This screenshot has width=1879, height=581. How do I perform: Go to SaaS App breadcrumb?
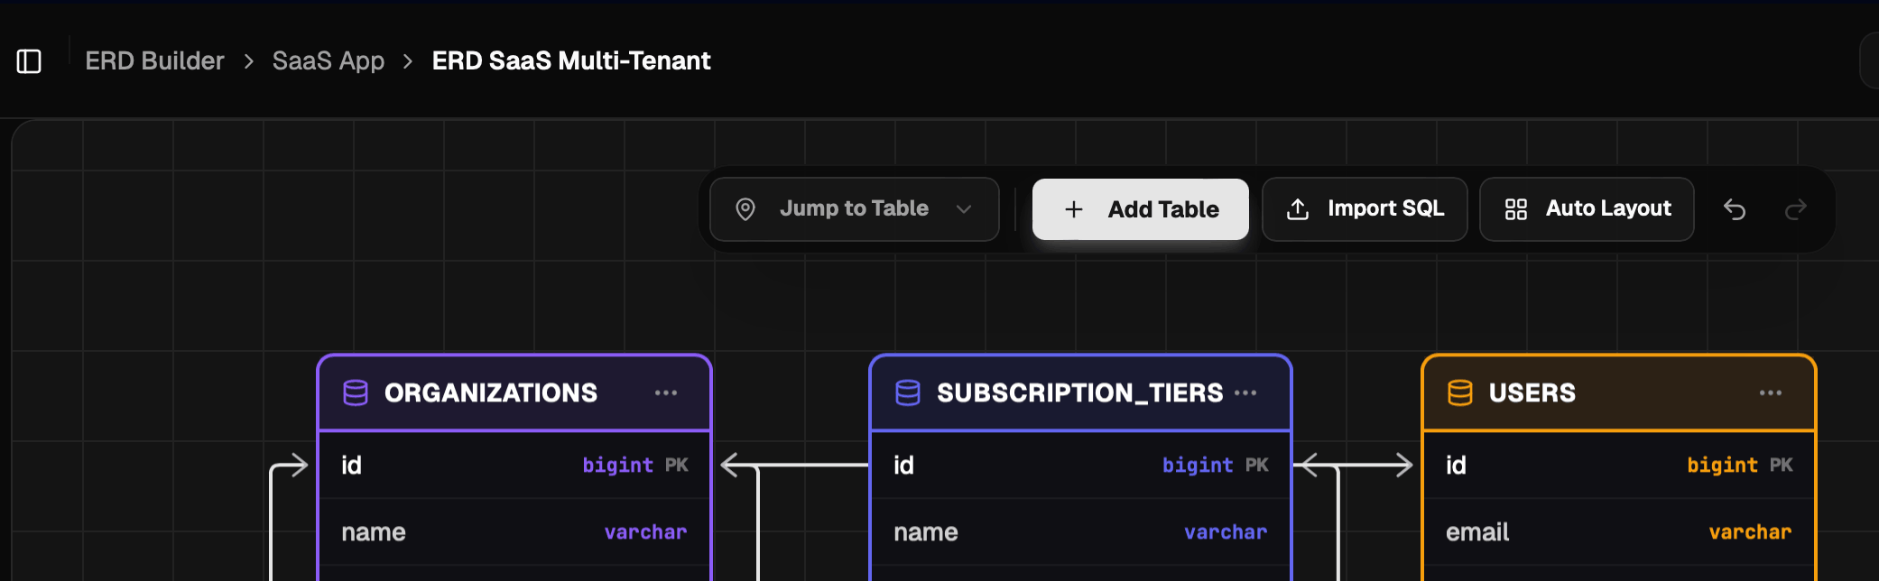[x=329, y=61]
